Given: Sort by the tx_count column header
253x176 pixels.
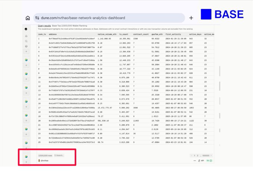Looking at the screenshot, I should [124, 34].
